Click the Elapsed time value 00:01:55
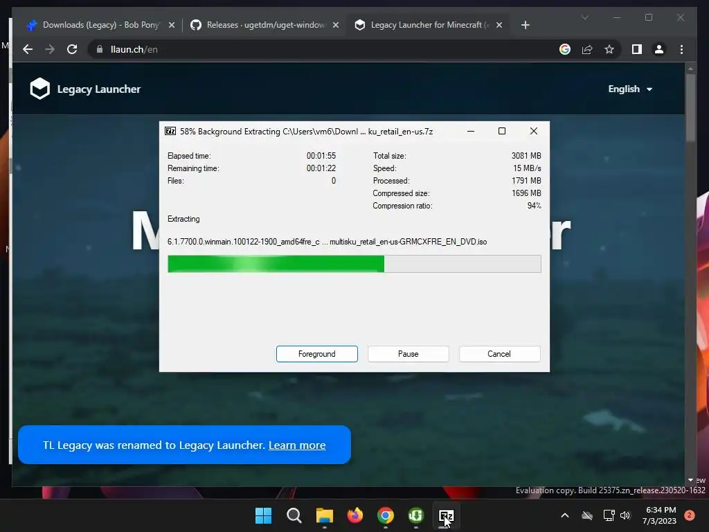Image resolution: width=709 pixels, height=532 pixels. pos(321,156)
